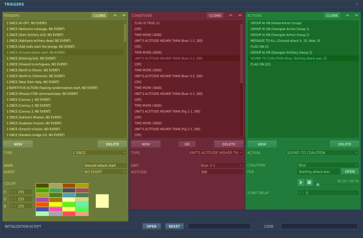Select condition 'FLAG IS TRUE (1)'
The height and width of the screenshot is (238, 363).
click(x=186, y=23)
